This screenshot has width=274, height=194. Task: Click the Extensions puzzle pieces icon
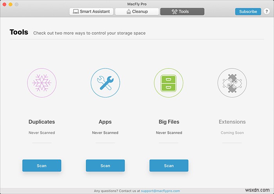click(232, 83)
